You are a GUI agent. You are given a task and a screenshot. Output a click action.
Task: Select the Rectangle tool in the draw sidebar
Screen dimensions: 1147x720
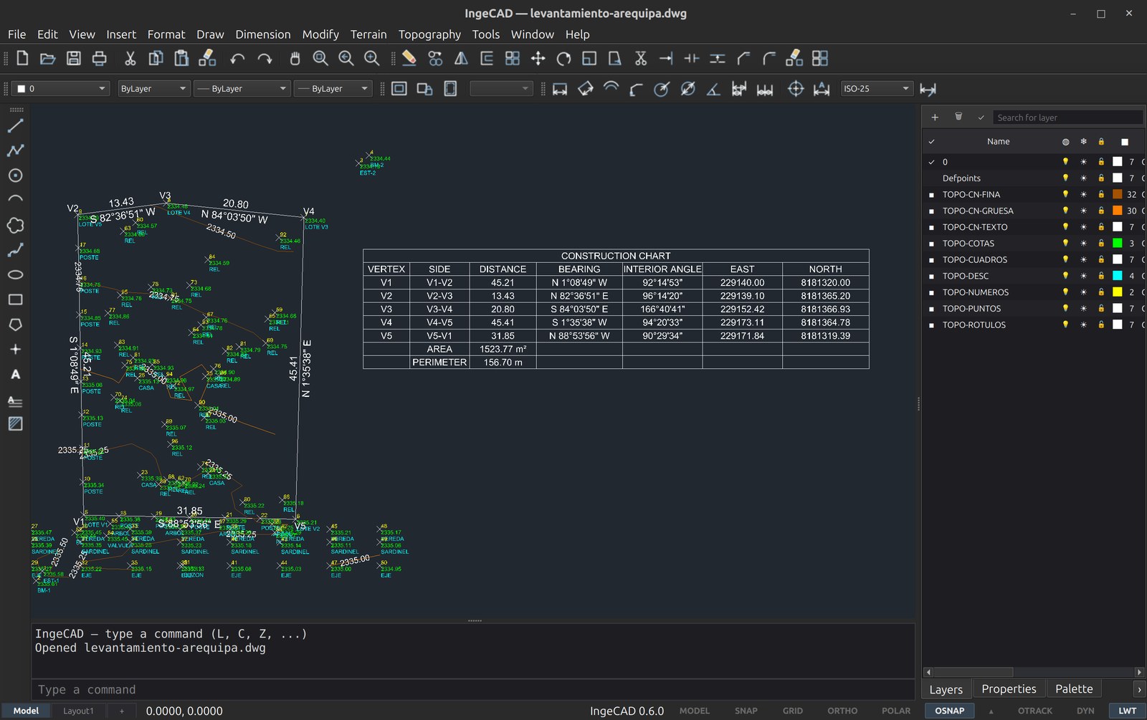[x=15, y=299]
